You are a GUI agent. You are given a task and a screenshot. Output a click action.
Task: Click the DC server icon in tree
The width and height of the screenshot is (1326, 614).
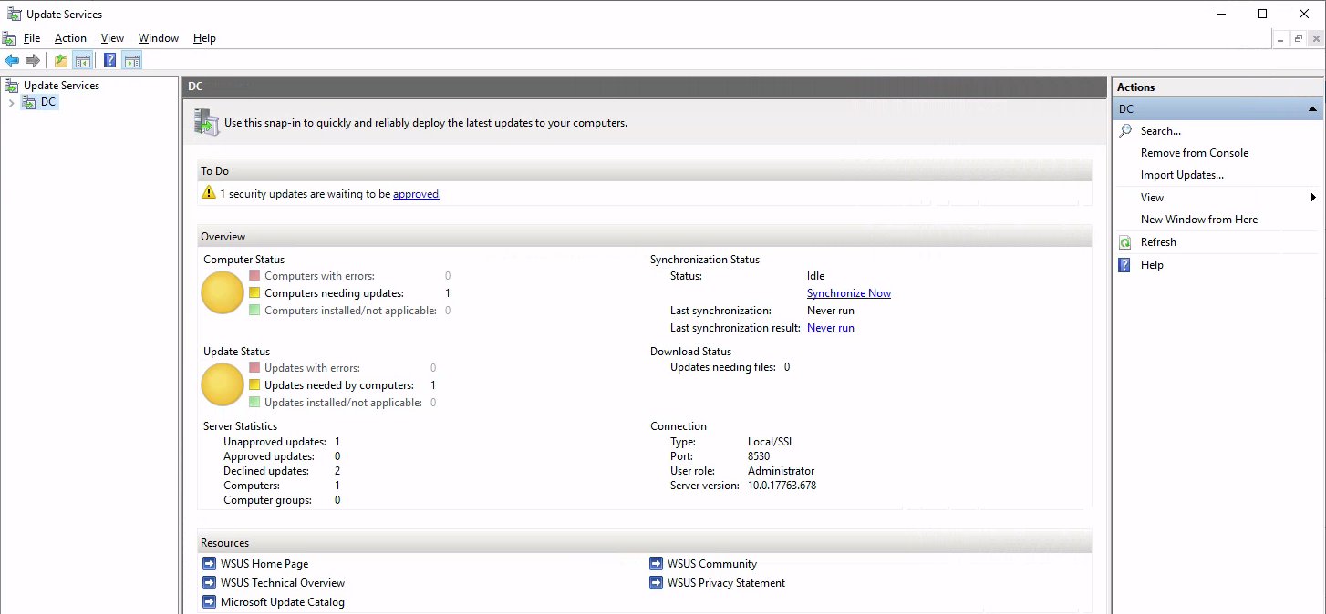pos(29,103)
